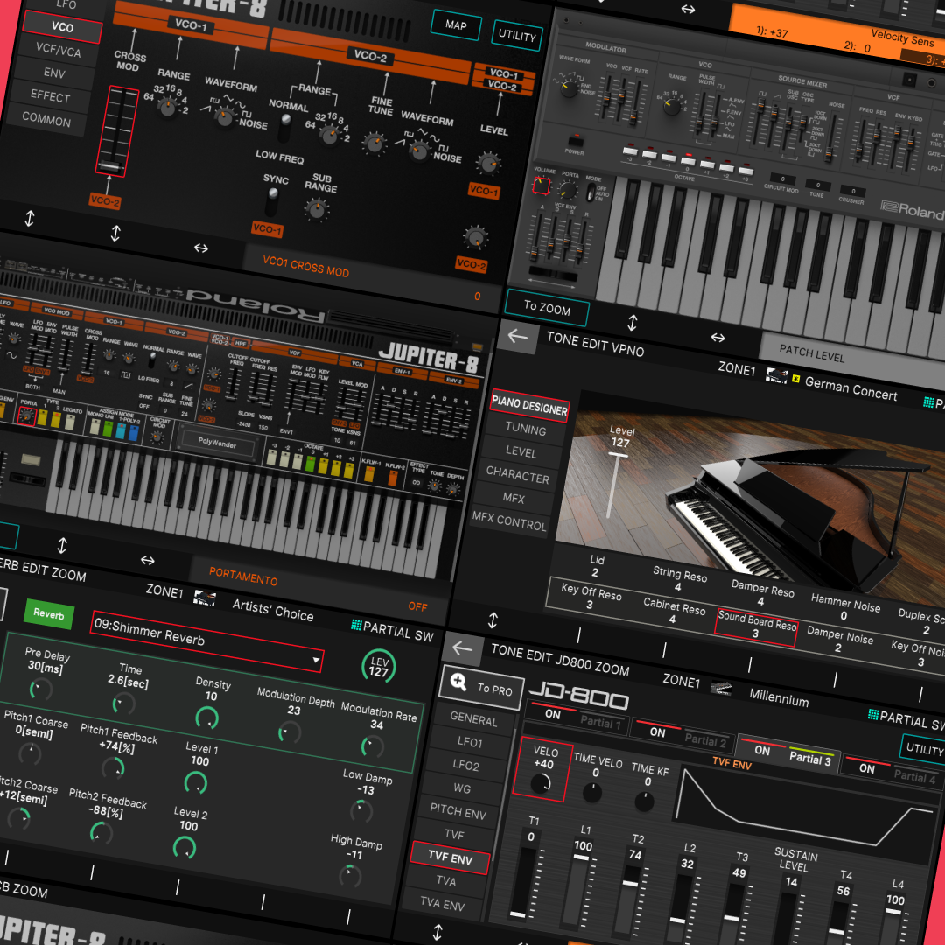
Task: Toggle the green Reverb button
Action: point(49,614)
